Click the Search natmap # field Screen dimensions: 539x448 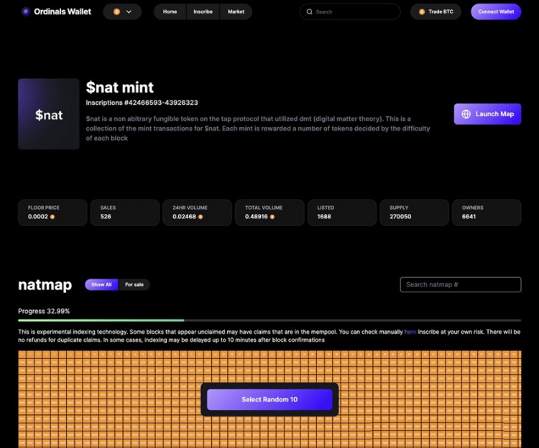(x=460, y=284)
